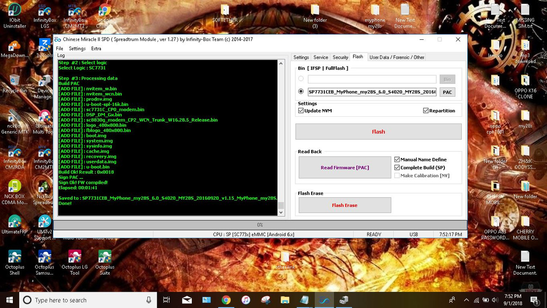Open InfinityBox LGS desktop shortcut

(44, 16)
